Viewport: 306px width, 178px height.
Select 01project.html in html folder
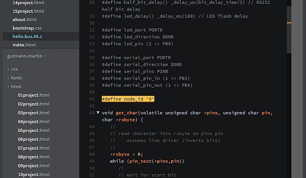click(x=33, y=95)
